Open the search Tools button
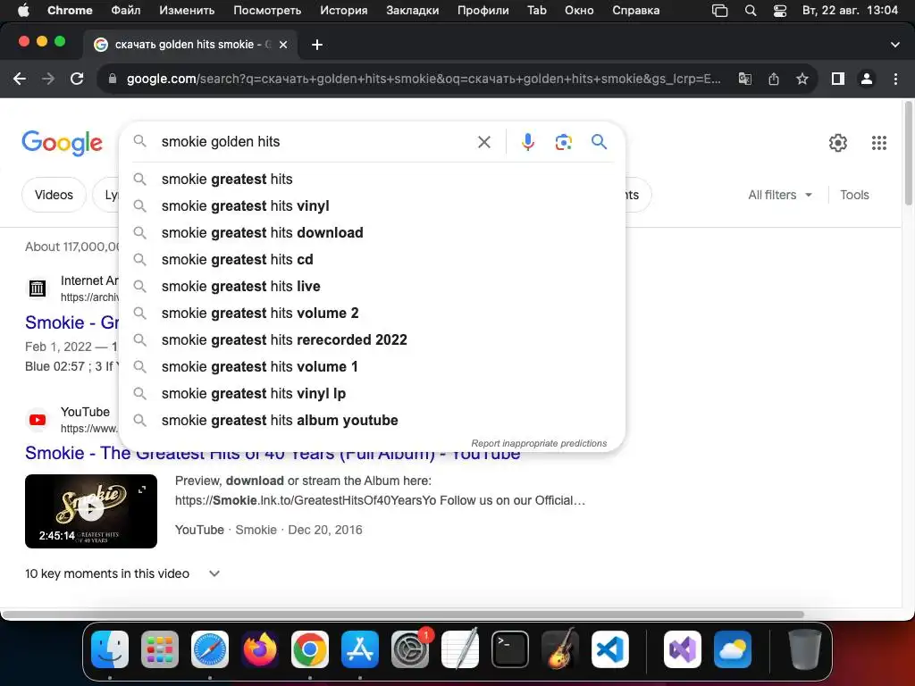The width and height of the screenshot is (915, 686). [x=854, y=195]
